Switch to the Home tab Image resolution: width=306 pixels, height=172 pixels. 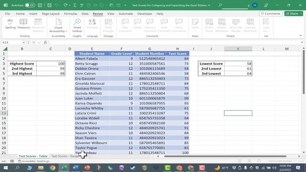coord(20,14)
